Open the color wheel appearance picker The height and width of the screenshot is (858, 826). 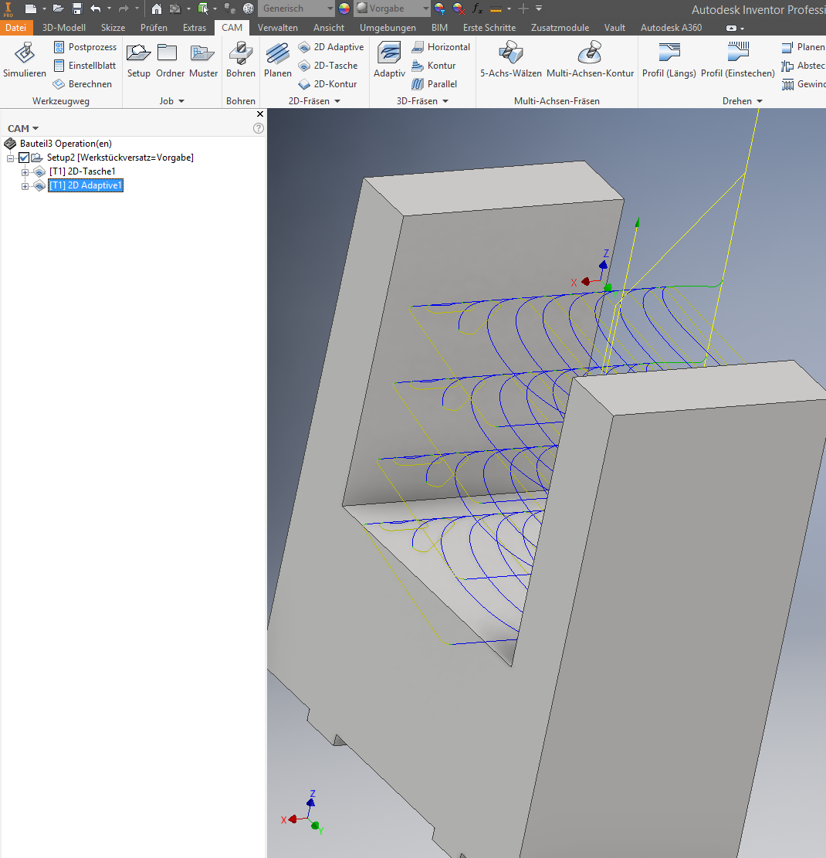pos(344,8)
